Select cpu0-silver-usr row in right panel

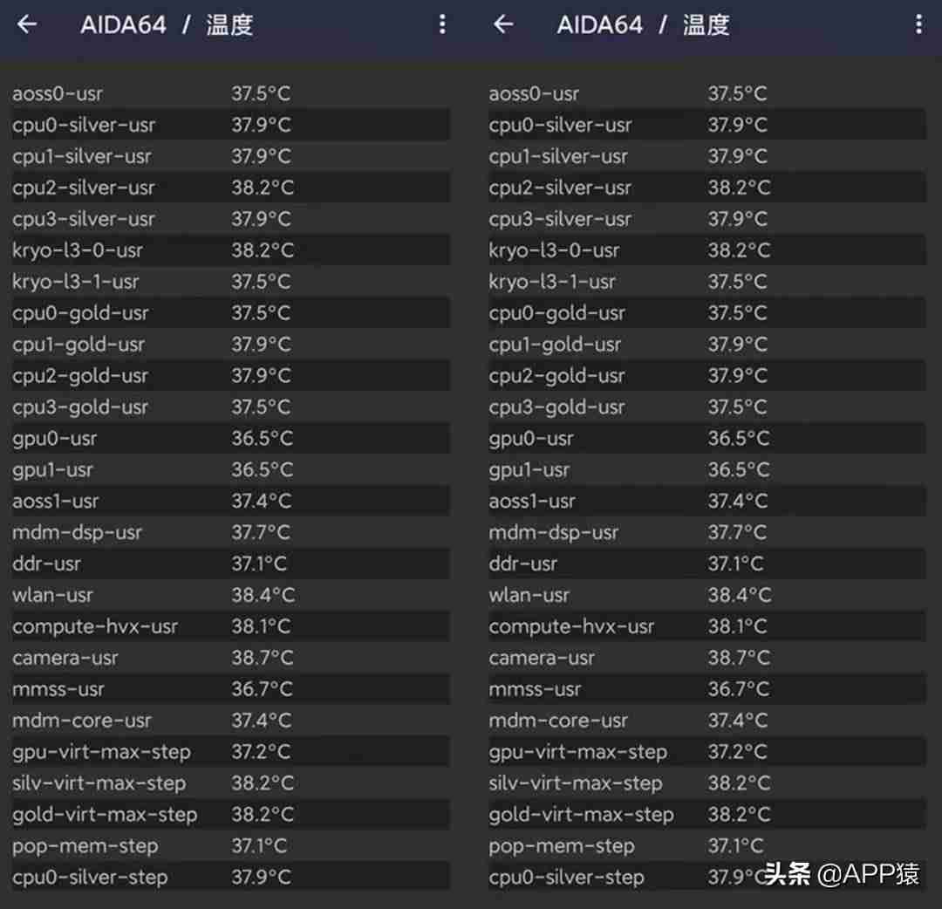[706, 125]
